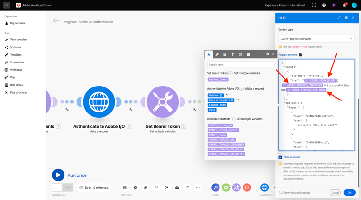Open the more controls ellipsis
The image size is (361, 200).
[198, 187]
